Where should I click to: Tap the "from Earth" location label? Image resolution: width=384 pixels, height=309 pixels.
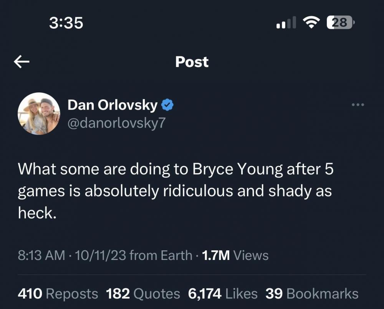click(161, 255)
